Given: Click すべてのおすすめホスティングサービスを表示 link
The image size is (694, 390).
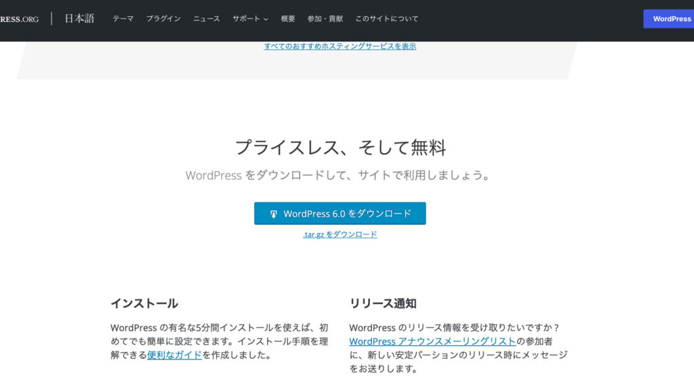Looking at the screenshot, I should (x=340, y=46).
